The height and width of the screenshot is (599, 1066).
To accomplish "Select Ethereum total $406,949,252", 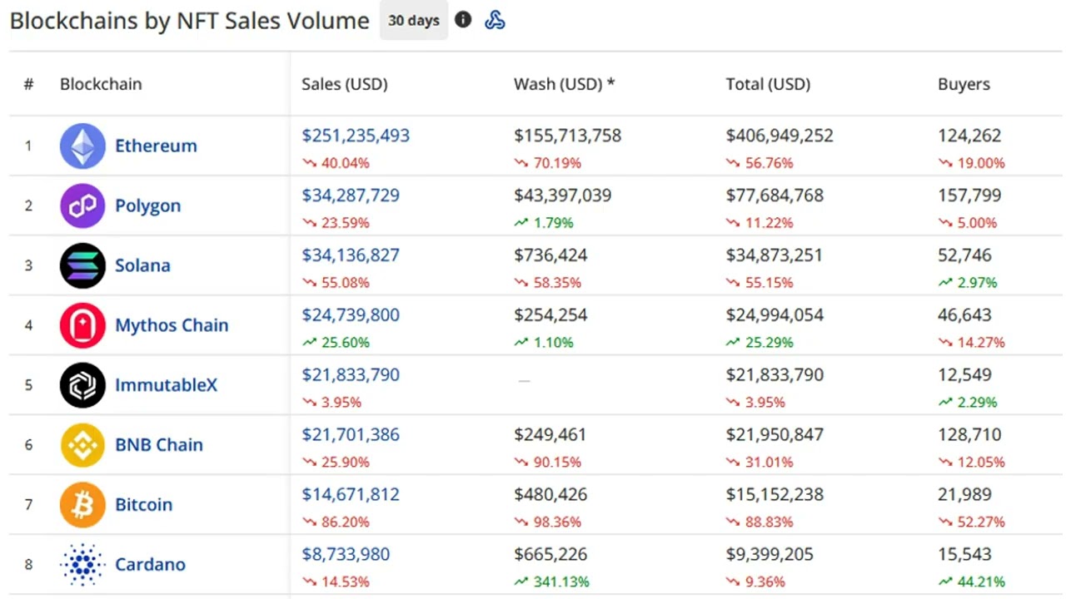I will click(x=780, y=136).
